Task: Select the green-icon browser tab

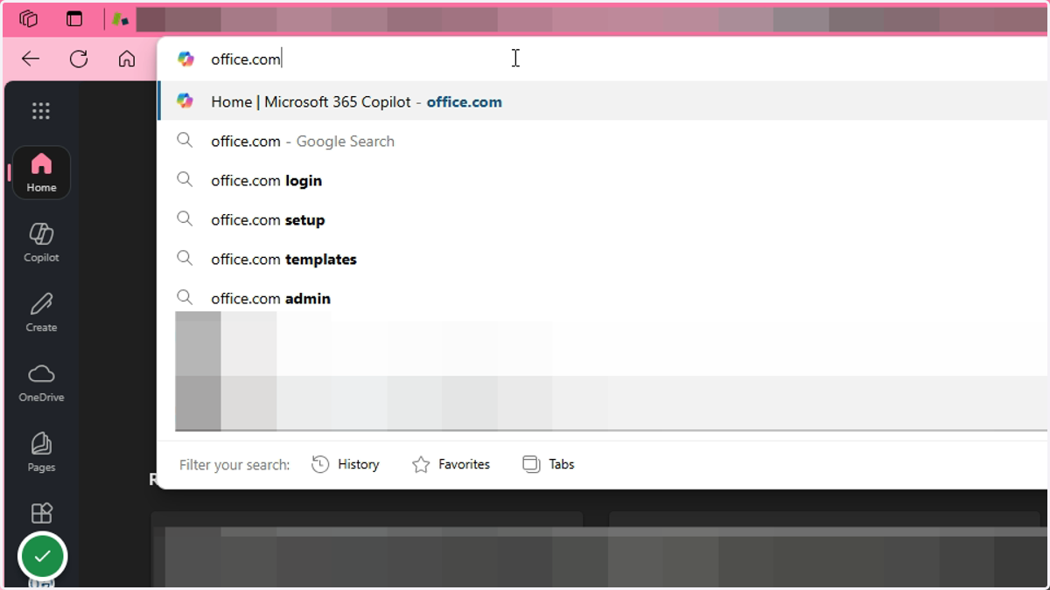Action: click(121, 18)
